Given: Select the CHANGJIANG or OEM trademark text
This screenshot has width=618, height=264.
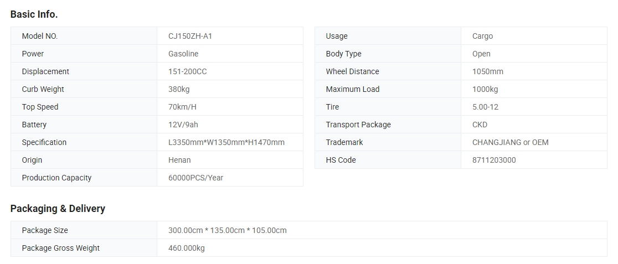Looking at the screenshot, I should 510,142.
